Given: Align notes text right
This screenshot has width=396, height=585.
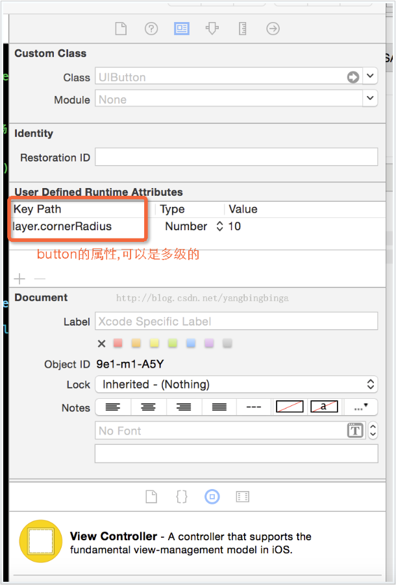Looking at the screenshot, I should click(x=184, y=407).
